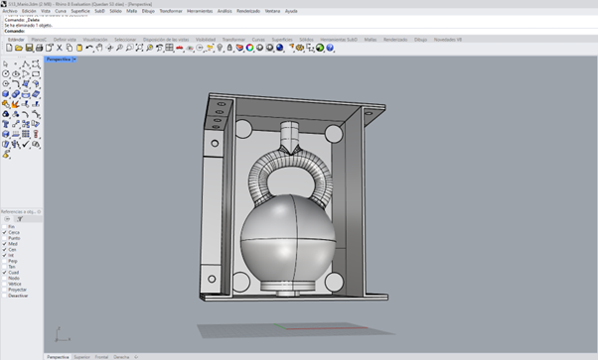Enable the Proyectar snap option
Image resolution: width=598 pixels, height=360 pixels.
[x=5, y=290]
